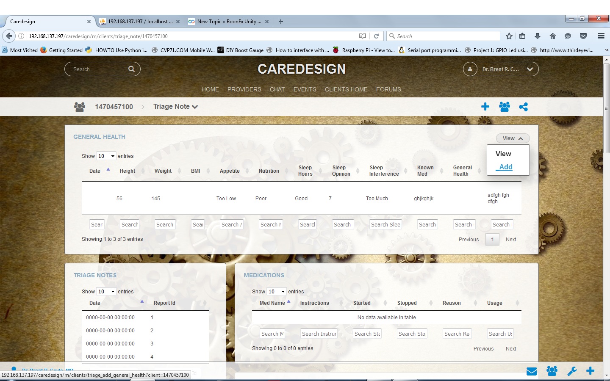
Task: Open the PROVIDERS menu item
Action: coord(244,89)
